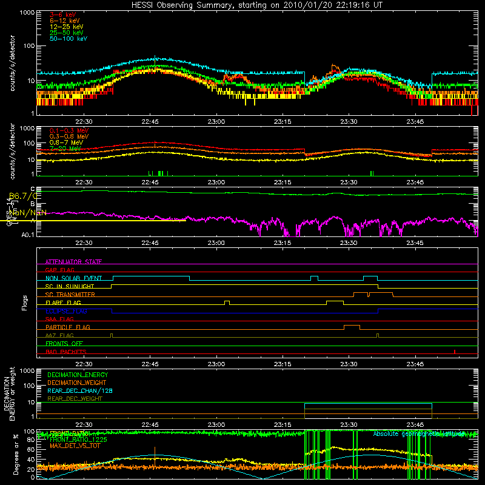Viewport: 485px width, 485px height.
Task: Click the FRONT_RATIO_1225 legend entry
Action: 78,440
